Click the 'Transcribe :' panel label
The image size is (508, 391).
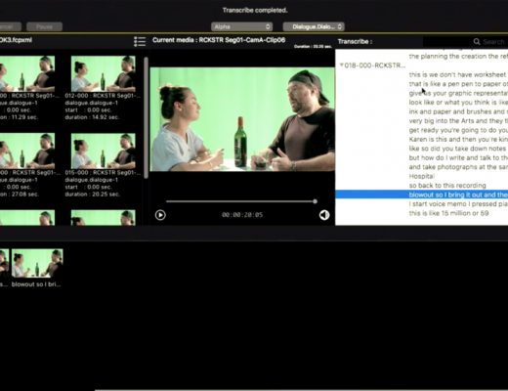tap(355, 42)
